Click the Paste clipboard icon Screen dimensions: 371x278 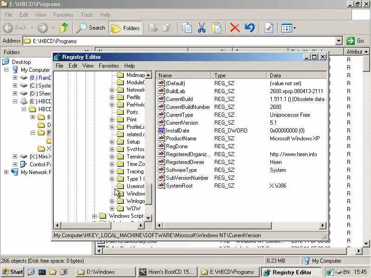coord(216,28)
